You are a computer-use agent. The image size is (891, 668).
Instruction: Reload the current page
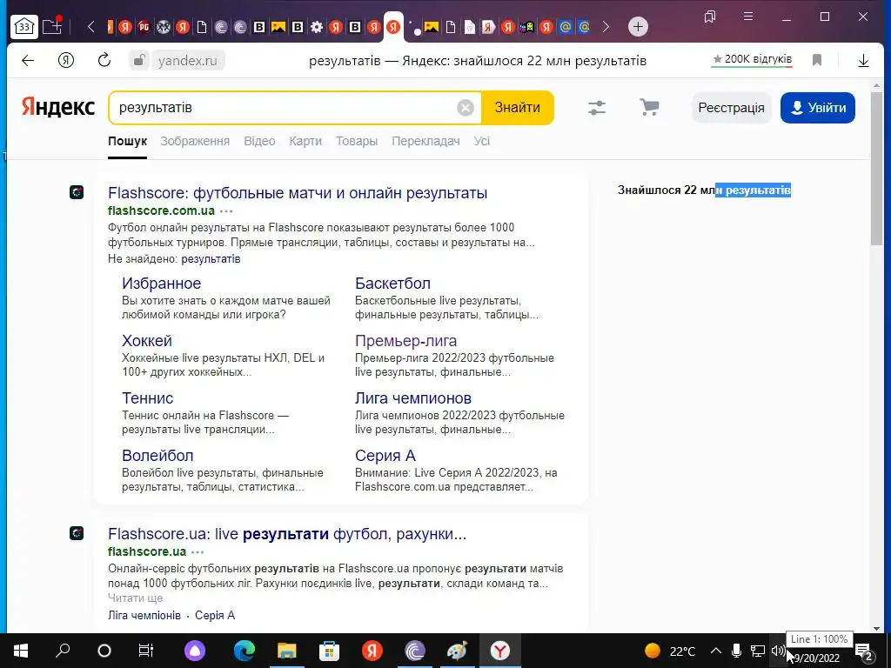tap(104, 60)
